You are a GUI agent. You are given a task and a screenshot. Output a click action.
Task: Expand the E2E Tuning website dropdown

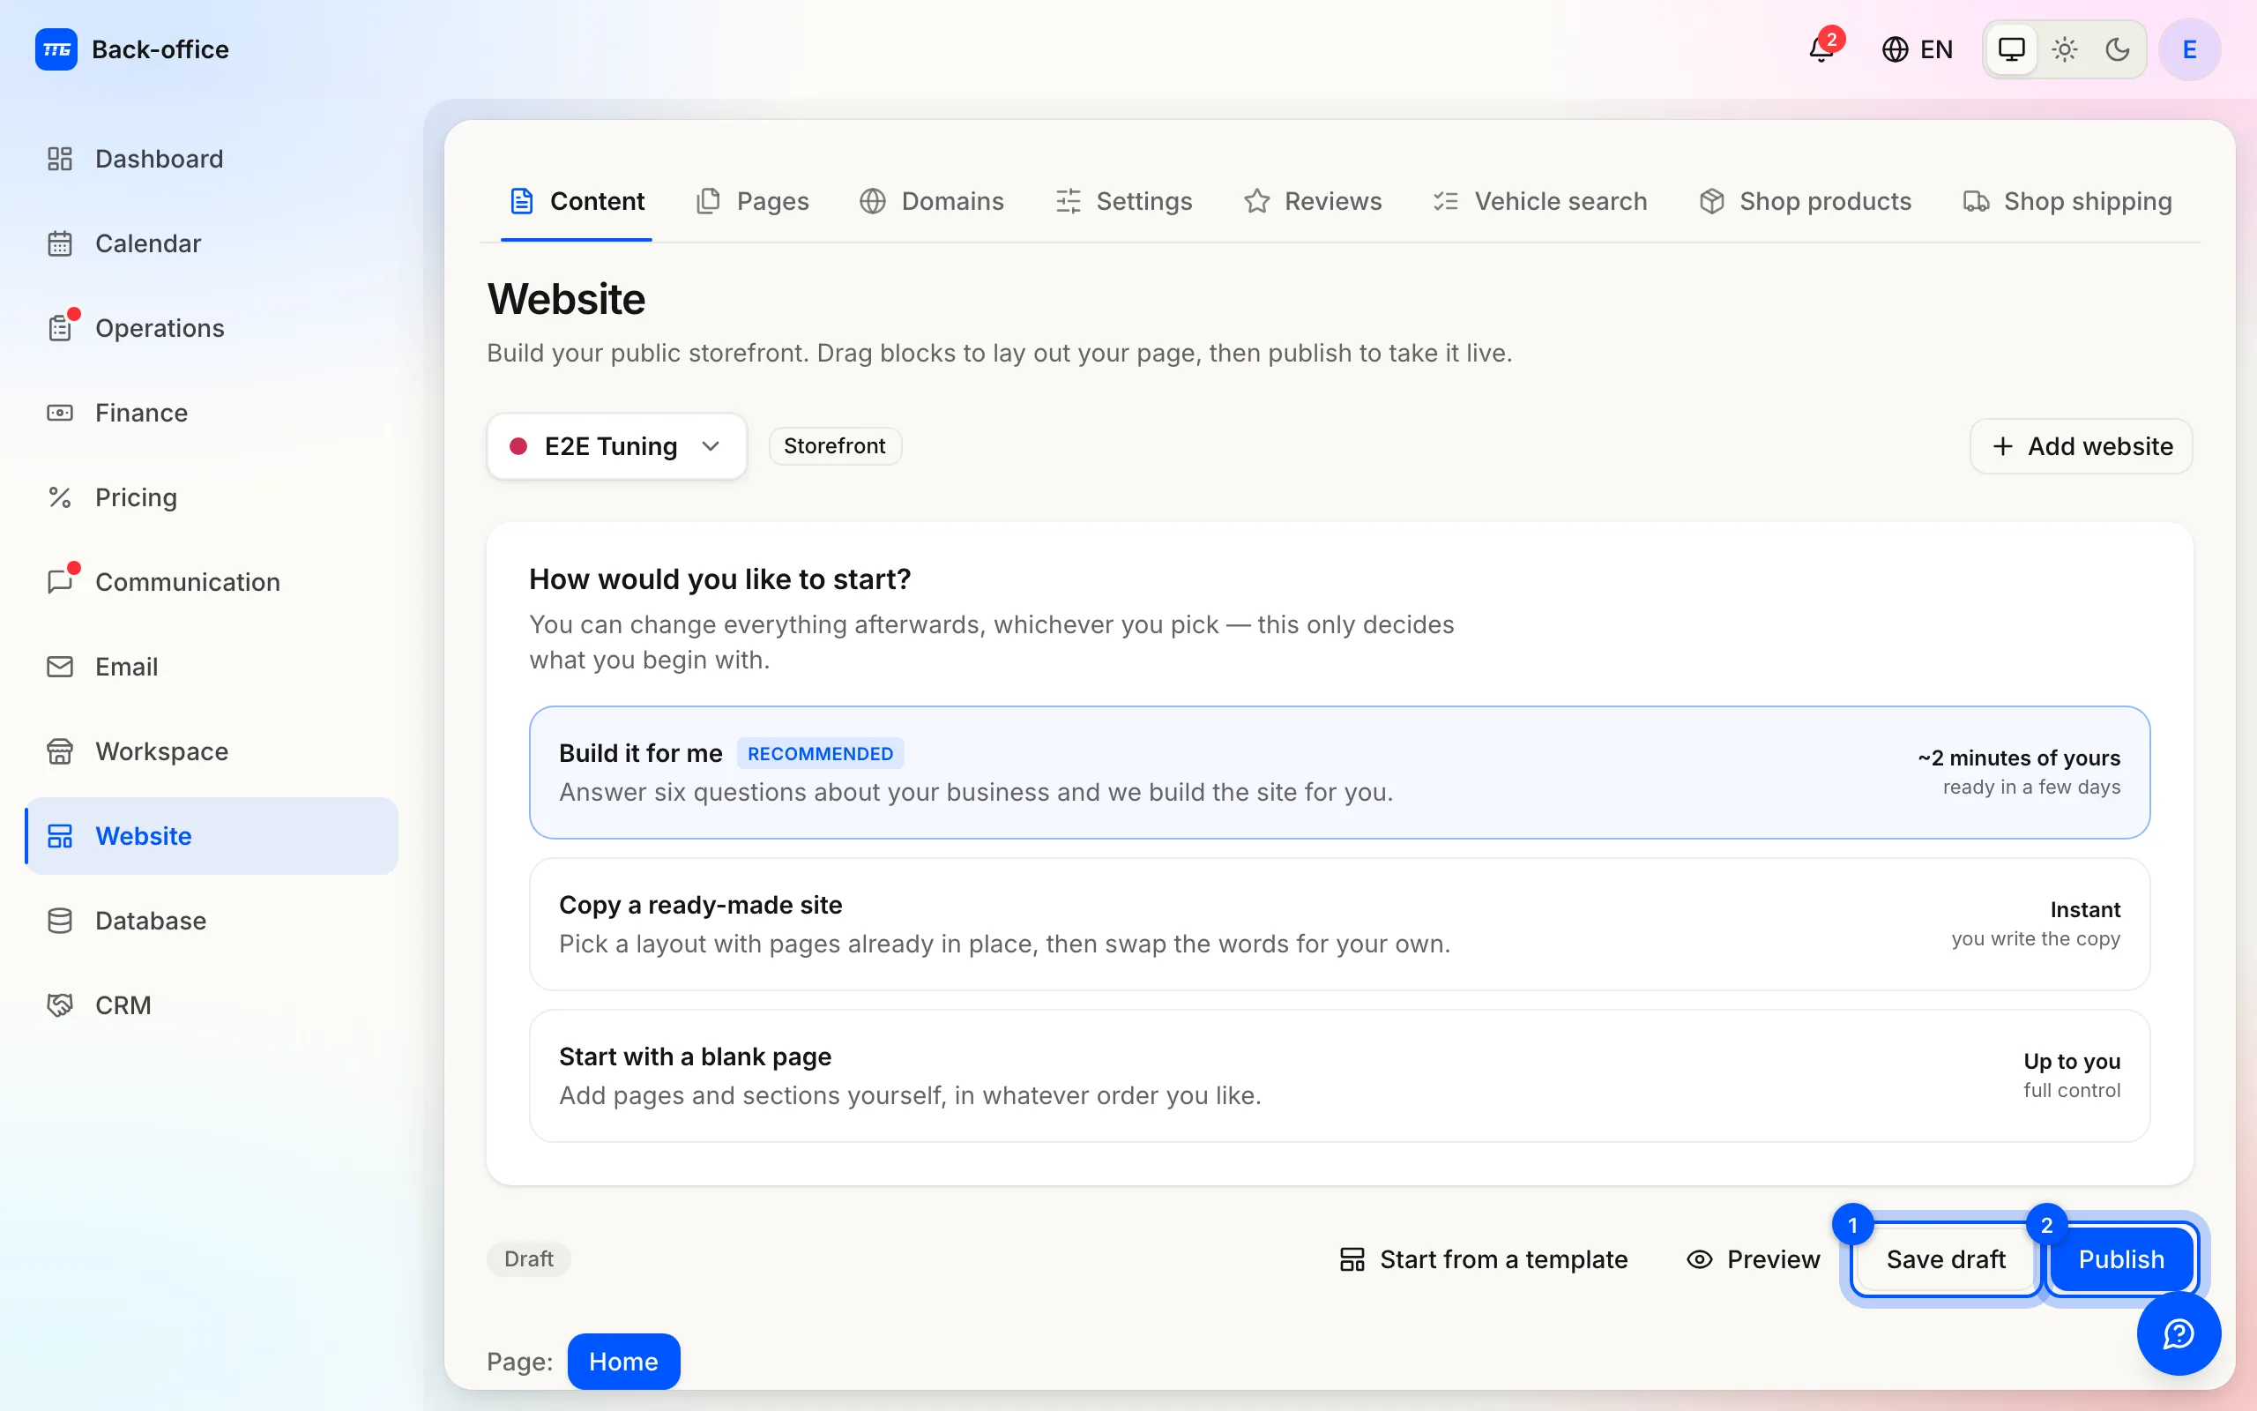coord(616,446)
